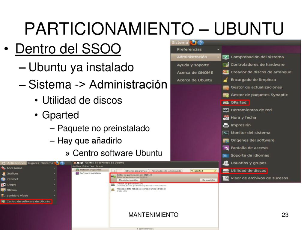Open the Sistema menu above Preferencias

pos(180,43)
